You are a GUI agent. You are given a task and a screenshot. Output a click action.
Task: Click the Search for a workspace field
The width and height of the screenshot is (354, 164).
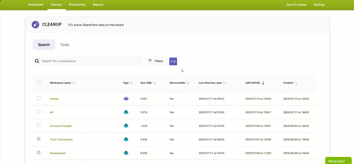click(88, 61)
